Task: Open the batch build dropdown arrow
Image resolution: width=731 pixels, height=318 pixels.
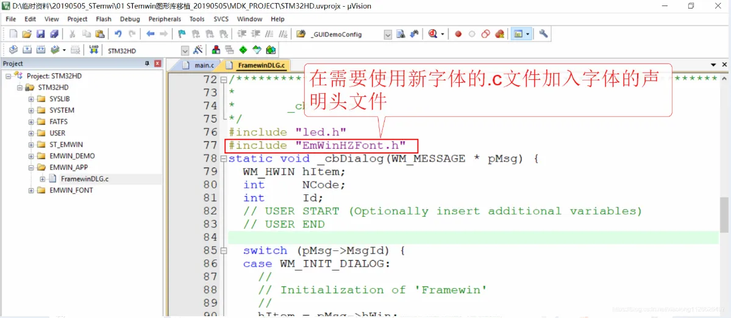Action: point(64,50)
